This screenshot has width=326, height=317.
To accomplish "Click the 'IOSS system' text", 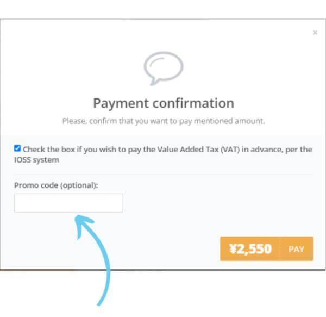I will (x=36, y=160).
